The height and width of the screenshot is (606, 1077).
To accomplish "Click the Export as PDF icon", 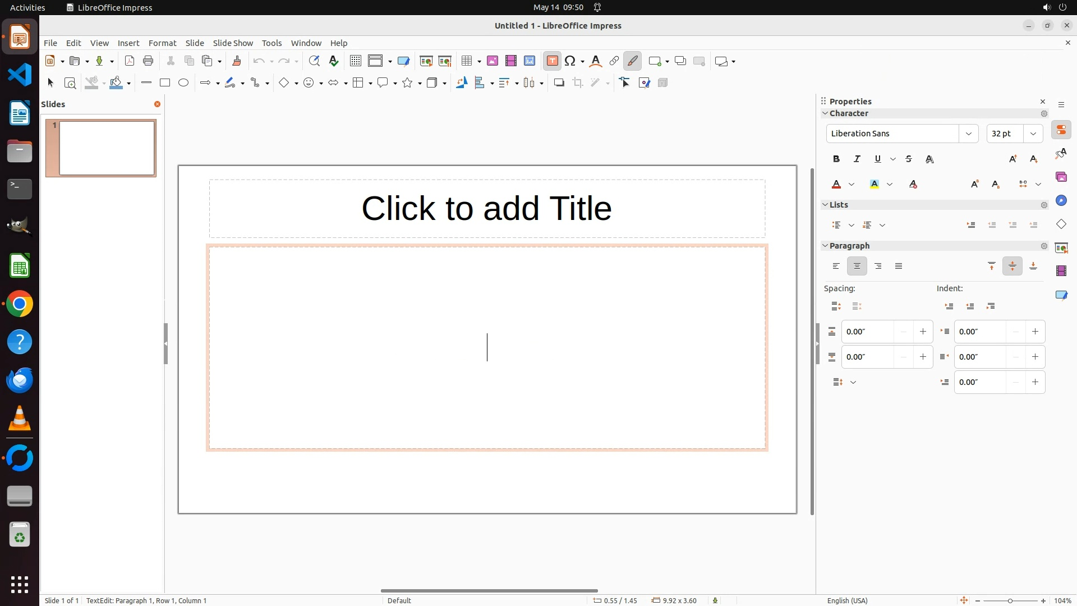I will click(x=130, y=61).
